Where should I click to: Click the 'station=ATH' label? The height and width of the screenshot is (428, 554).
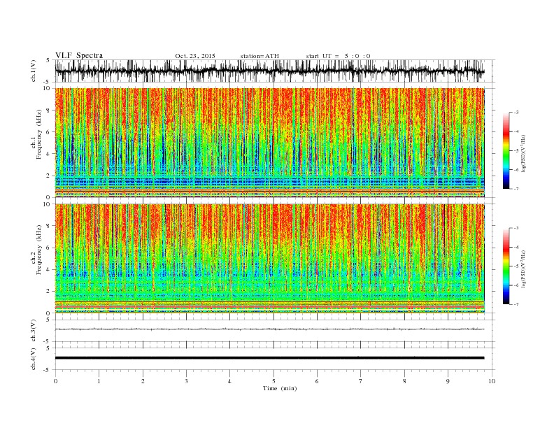(x=260, y=56)
